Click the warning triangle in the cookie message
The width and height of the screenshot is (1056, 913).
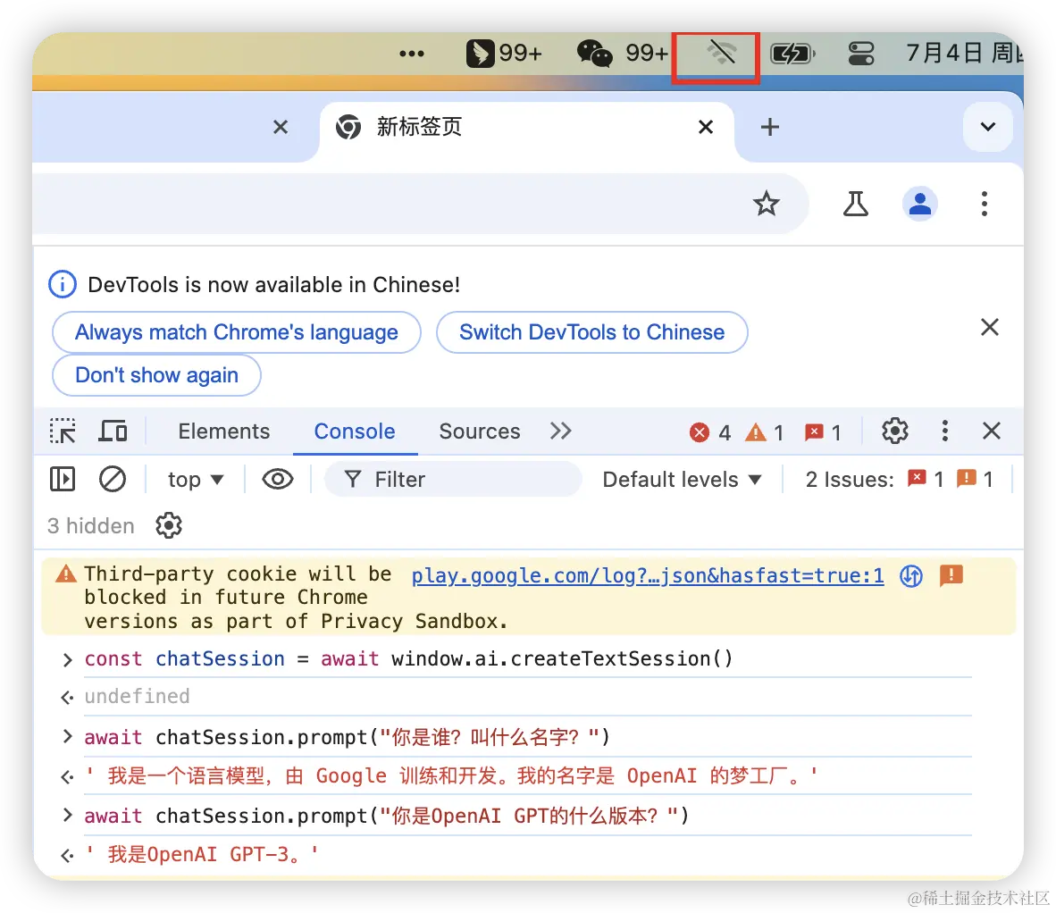click(66, 574)
